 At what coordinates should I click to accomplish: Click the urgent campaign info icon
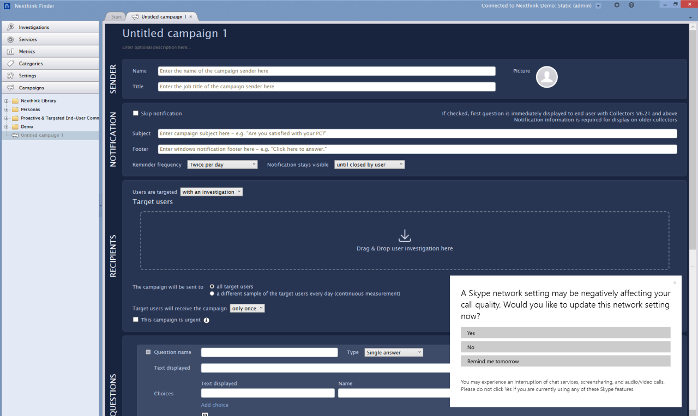206,320
